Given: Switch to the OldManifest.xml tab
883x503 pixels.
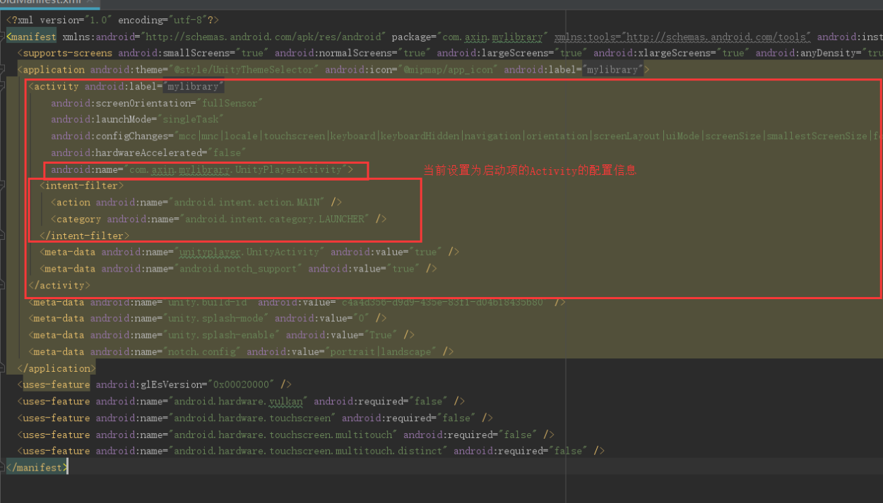Looking at the screenshot, I should (42, 3).
